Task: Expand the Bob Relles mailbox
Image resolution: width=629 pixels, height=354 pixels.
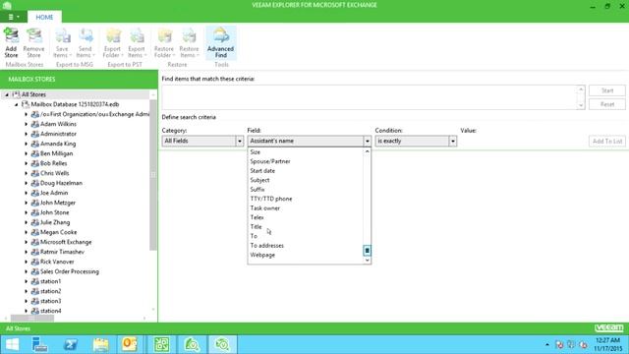Action: (x=27, y=163)
